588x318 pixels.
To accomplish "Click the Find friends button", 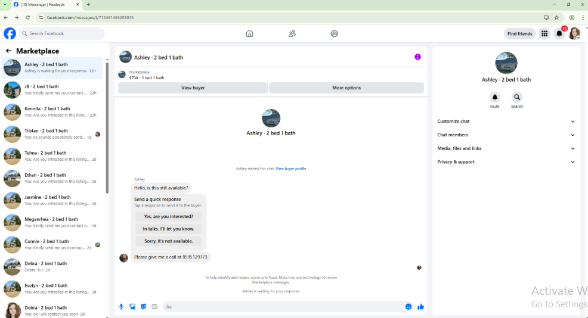I will (519, 34).
